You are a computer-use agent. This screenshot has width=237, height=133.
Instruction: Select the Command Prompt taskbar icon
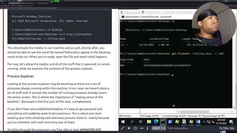coord(163,122)
